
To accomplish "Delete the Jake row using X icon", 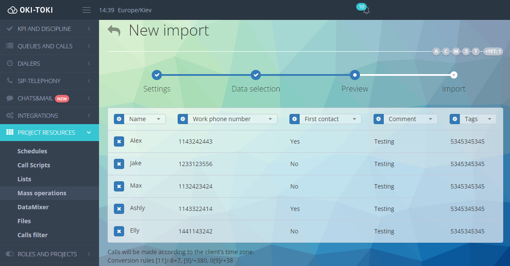I will [119, 164].
